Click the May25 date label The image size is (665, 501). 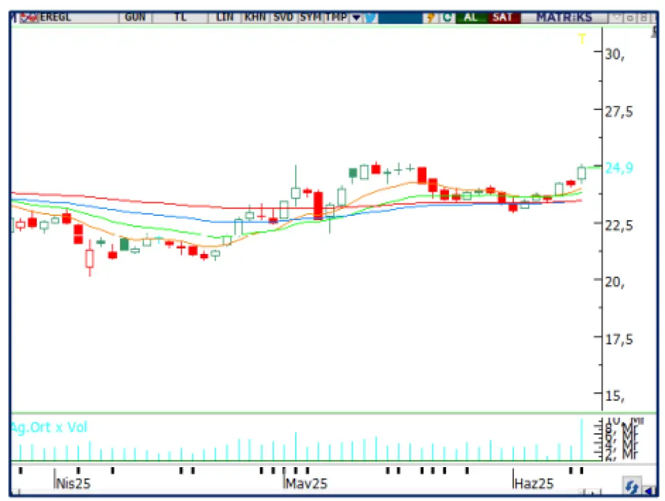tap(306, 484)
